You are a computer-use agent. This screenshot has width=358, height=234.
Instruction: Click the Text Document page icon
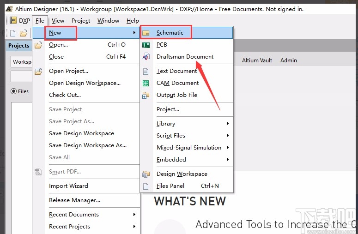coord(146,72)
